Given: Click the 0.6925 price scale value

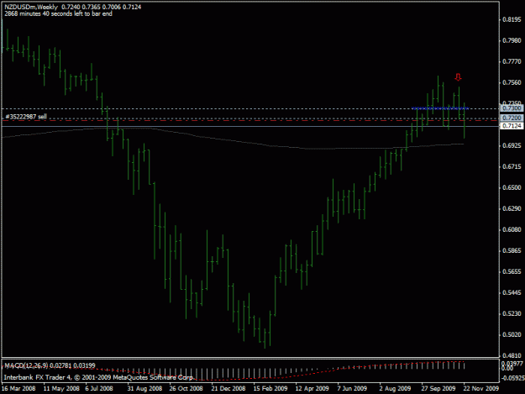Looking at the screenshot, I should pyautogui.click(x=512, y=145).
